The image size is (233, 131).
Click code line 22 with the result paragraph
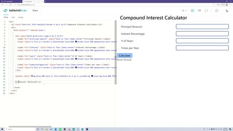pos(28,82)
